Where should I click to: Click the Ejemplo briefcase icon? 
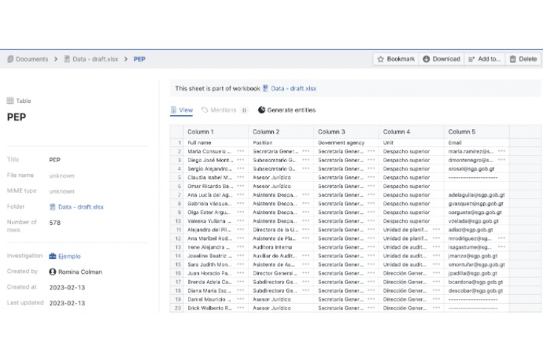53,257
